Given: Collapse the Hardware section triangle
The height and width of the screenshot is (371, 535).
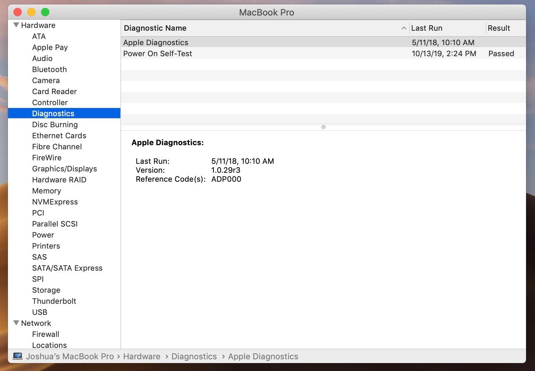Looking at the screenshot, I should (x=16, y=25).
